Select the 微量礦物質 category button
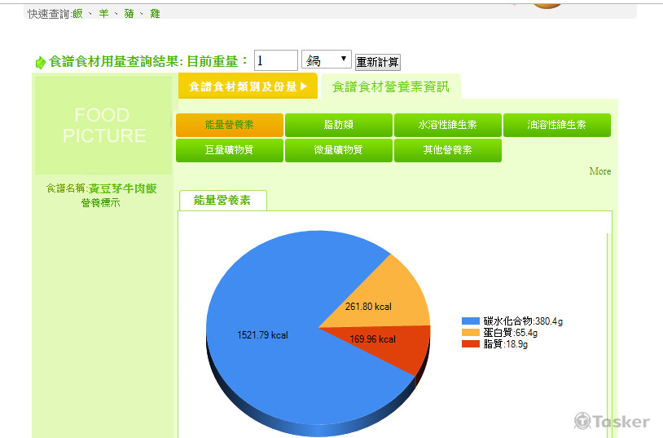Image resolution: width=663 pixels, height=438 pixels. click(x=339, y=150)
